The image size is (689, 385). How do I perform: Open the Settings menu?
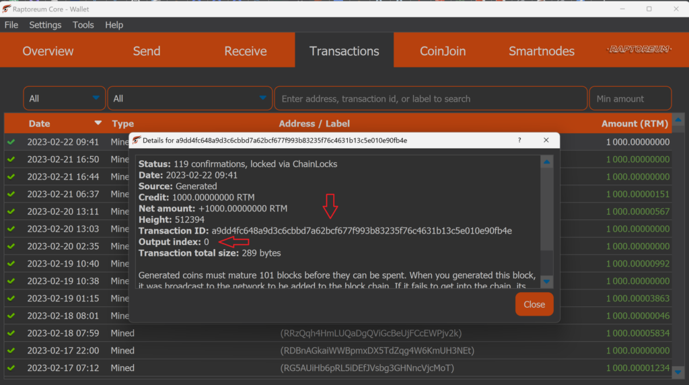tap(45, 25)
